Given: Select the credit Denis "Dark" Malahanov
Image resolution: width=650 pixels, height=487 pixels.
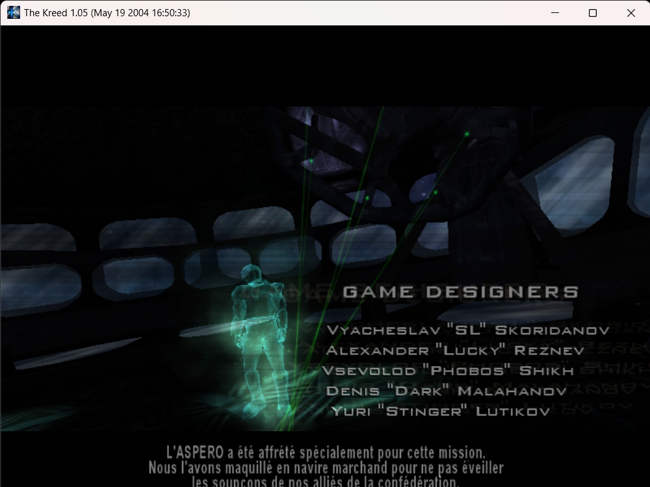Looking at the screenshot, I should [x=446, y=390].
